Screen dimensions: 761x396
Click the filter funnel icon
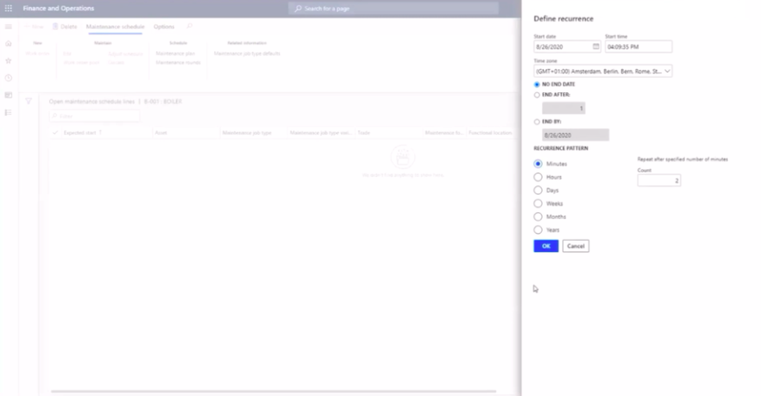(28, 101)
